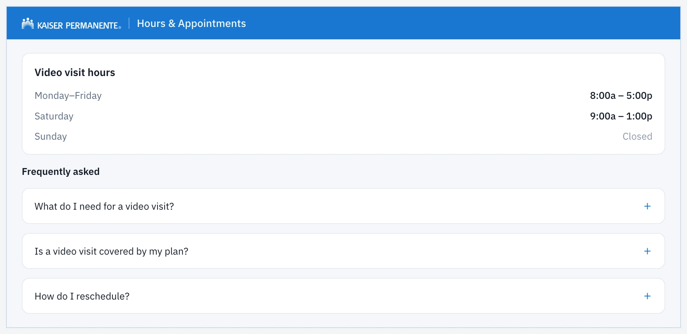The width and height of the screenshot is (687, 334).
Task: Select the Sunday row label
Action: (51, 137)
